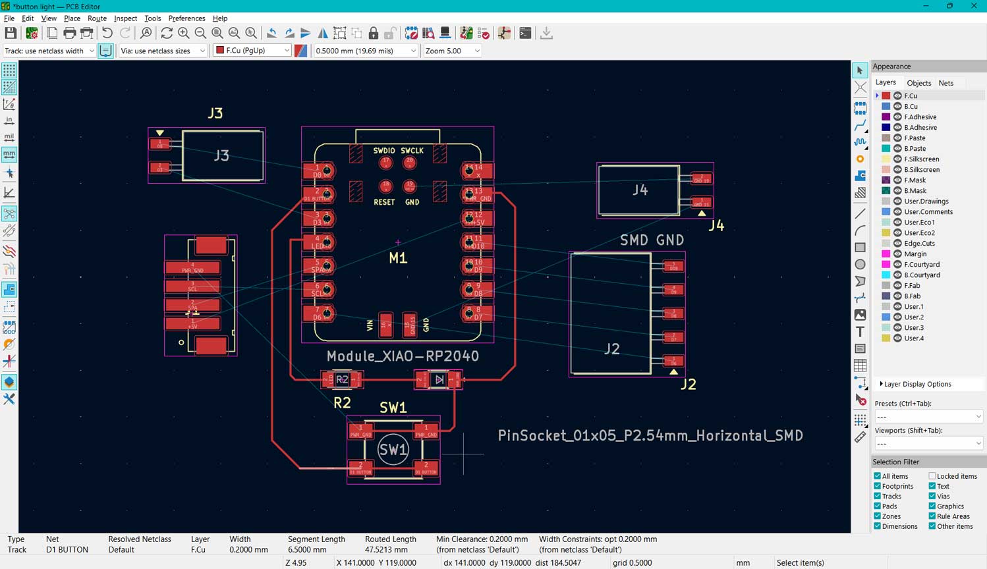Open the Help menu
Viewport: 987px width, 569px height.
[x=220, y=18]
